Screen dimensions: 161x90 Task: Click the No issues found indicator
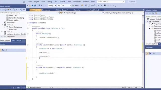[x=34, y=87]
